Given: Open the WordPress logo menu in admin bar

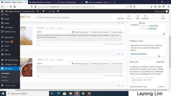Looking at the screenshot, I should coord(2,11).
